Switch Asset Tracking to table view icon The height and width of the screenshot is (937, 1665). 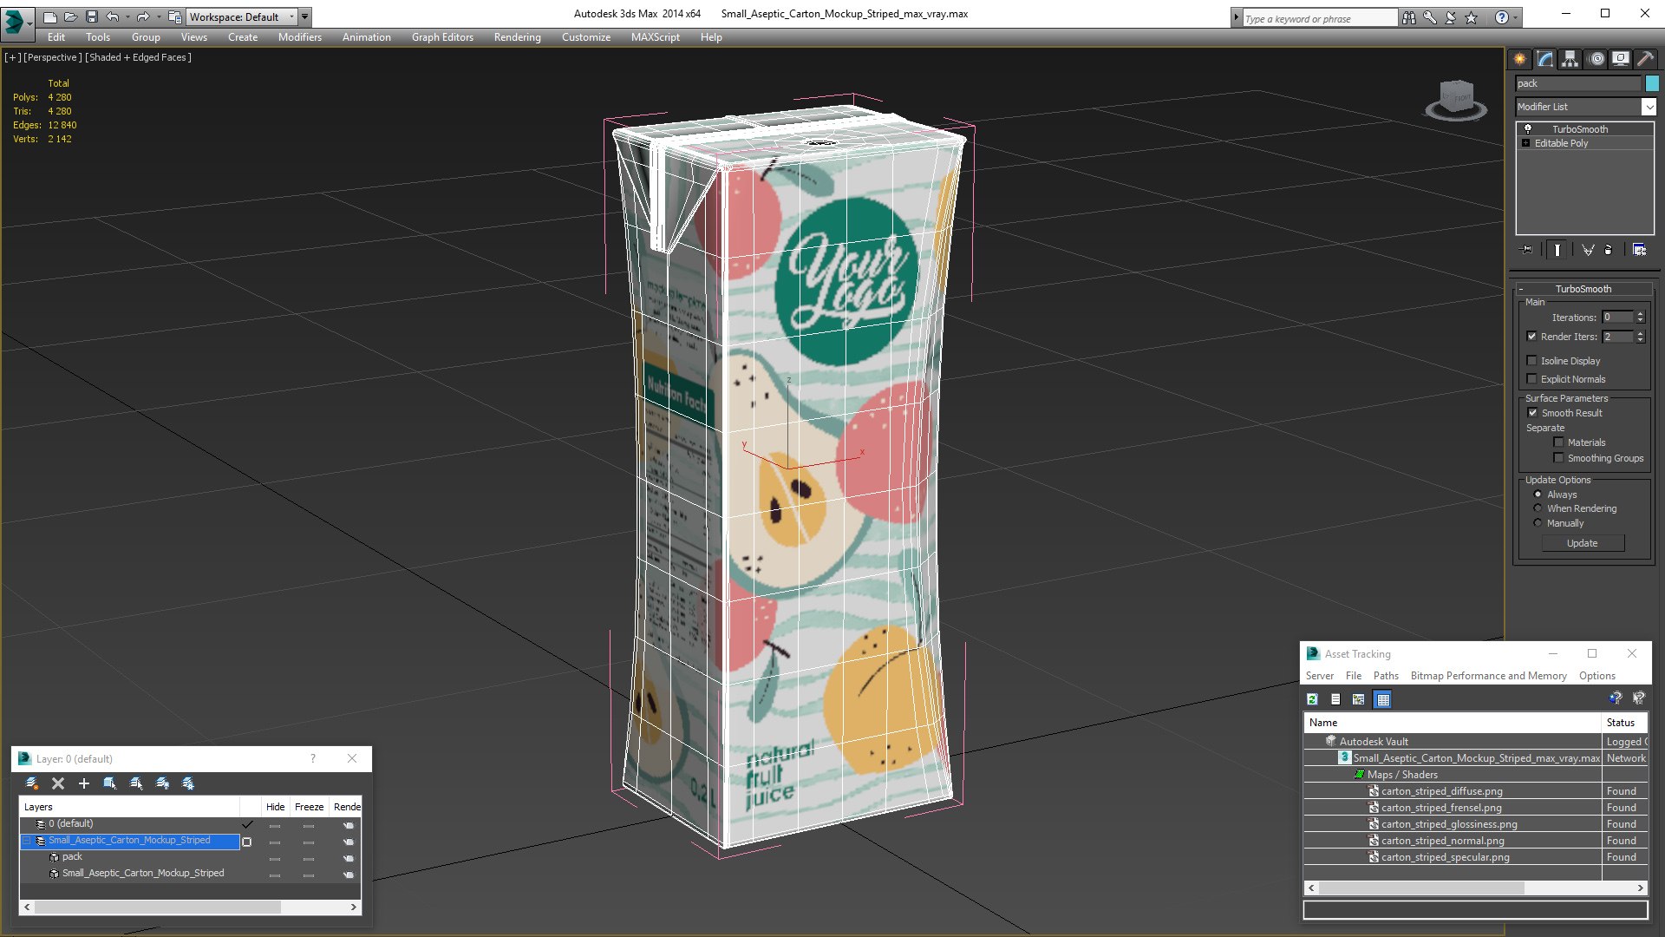point(1383,699)
